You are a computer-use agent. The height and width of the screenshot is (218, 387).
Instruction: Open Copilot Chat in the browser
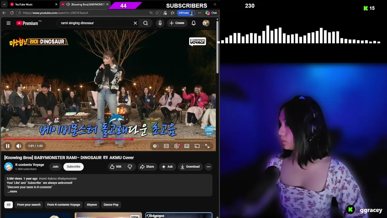[211, 13]
